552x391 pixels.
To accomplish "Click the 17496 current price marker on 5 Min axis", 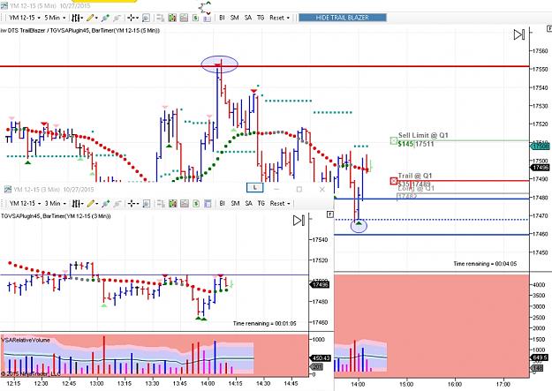I will pyautogui.click(x=541, y=168).
